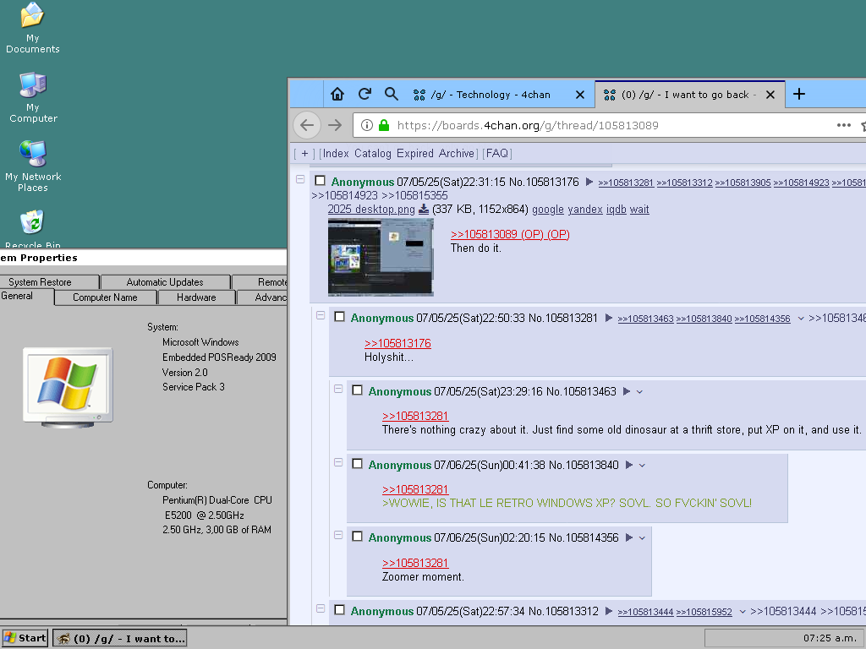Tick checkbox for post No.105813463

click(358, 390)
